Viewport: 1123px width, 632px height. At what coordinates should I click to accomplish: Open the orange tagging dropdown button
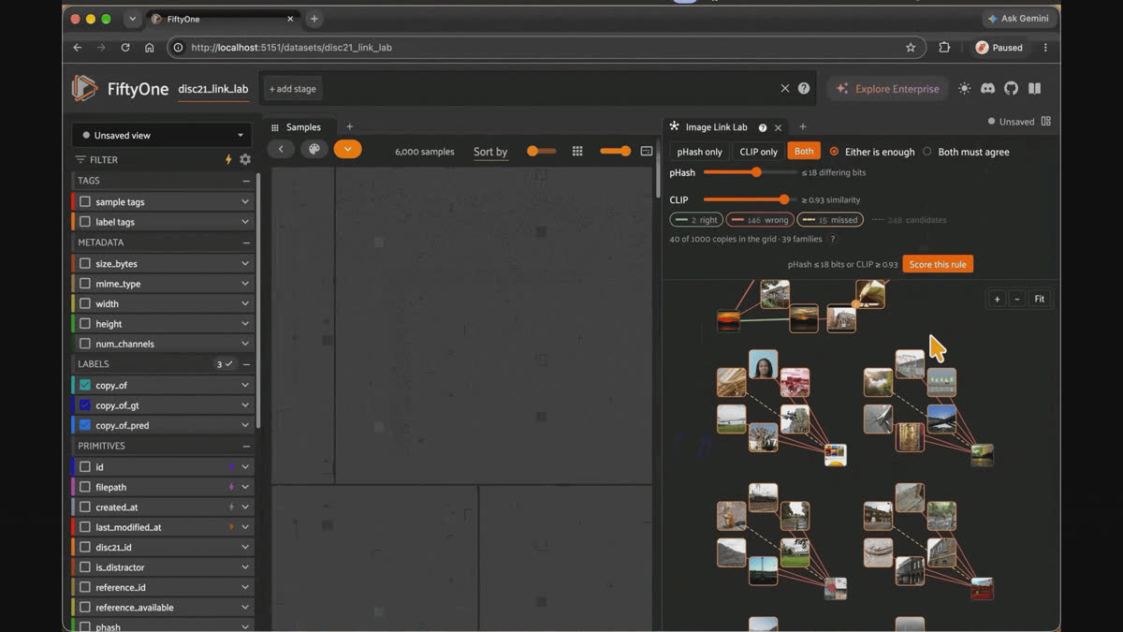pos(347,150)
